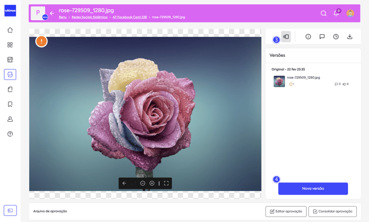Open the user profile icon in sidebar

[10, 119]
